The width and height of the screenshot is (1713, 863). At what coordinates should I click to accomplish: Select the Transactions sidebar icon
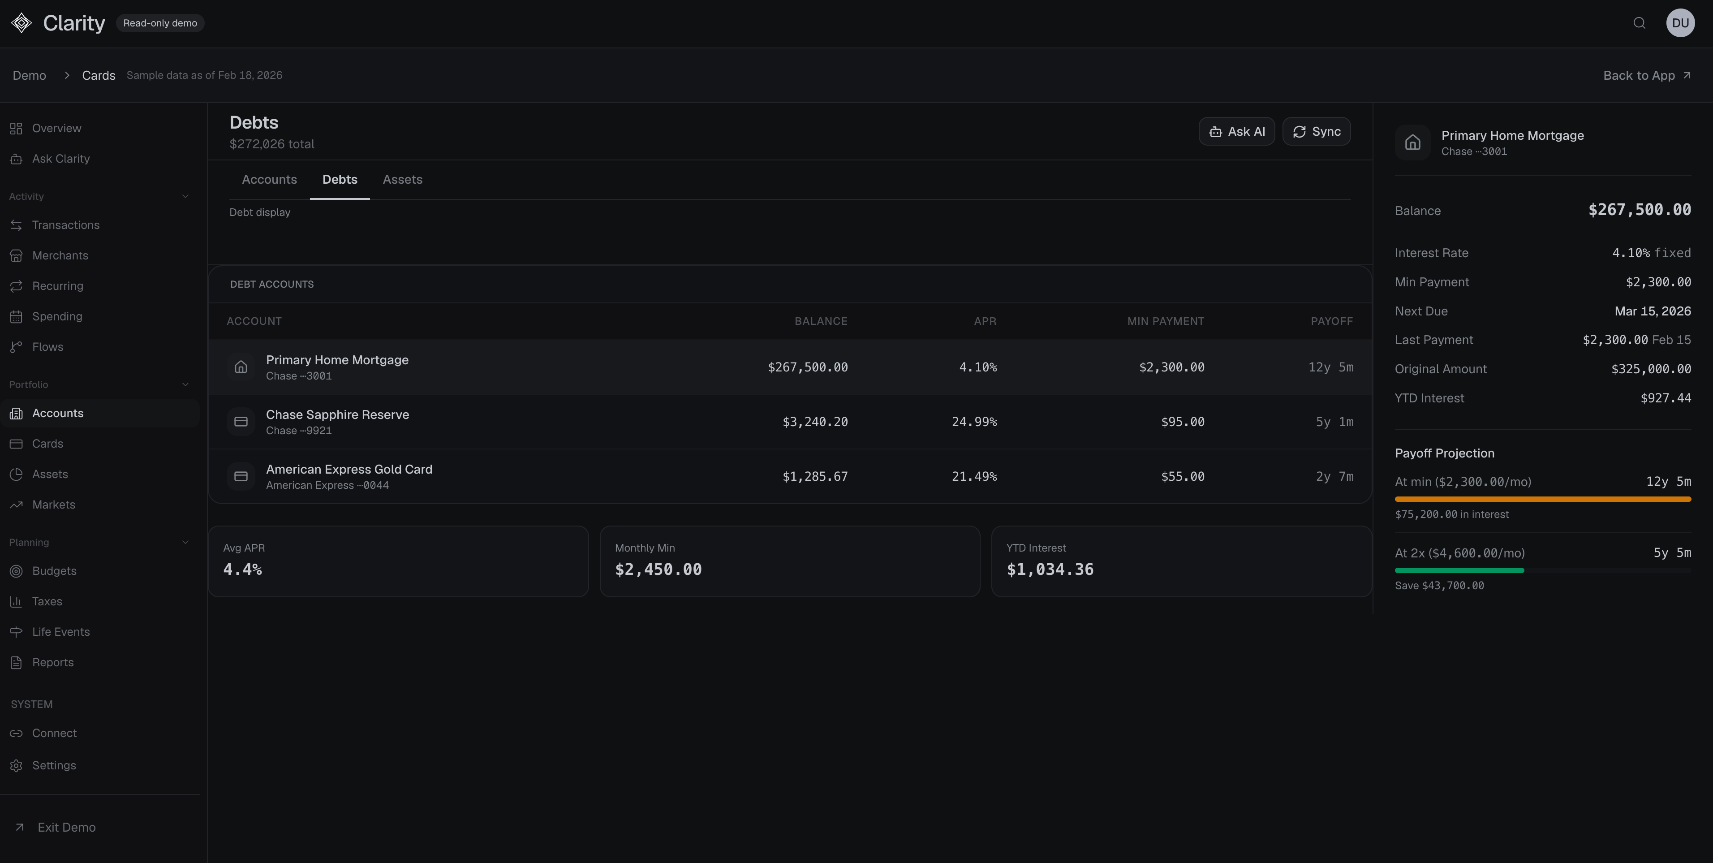click(17, 225)
